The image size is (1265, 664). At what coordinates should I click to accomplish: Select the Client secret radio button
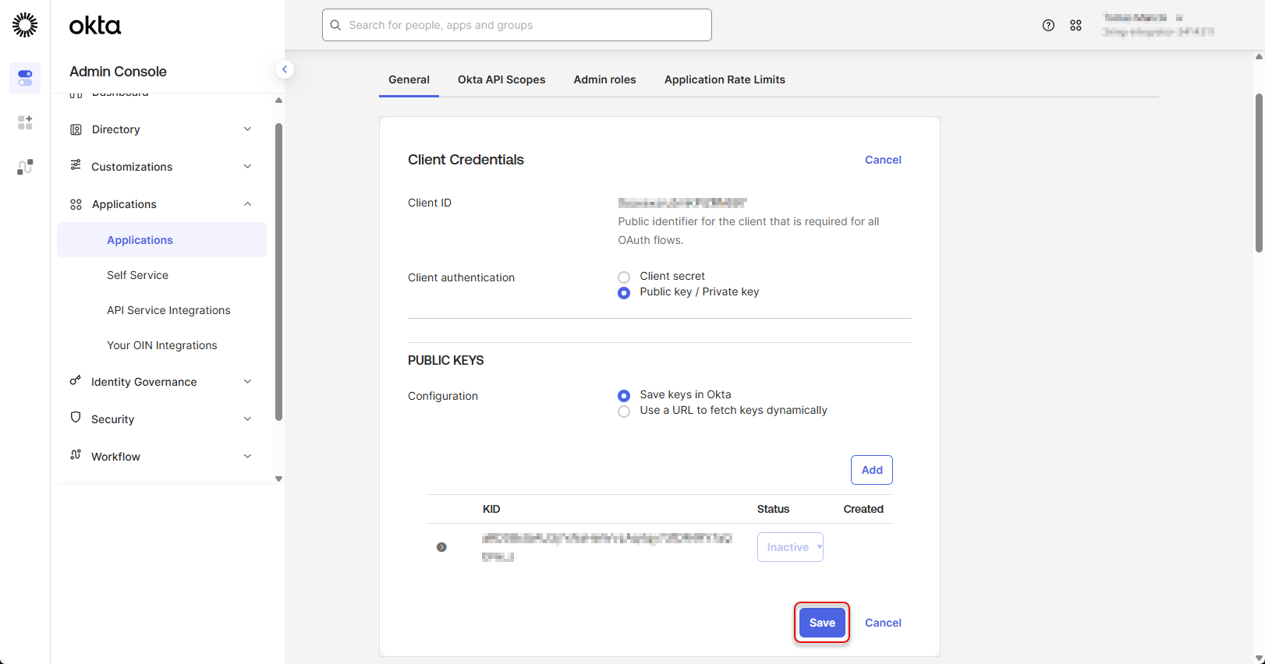click(624, 277)
